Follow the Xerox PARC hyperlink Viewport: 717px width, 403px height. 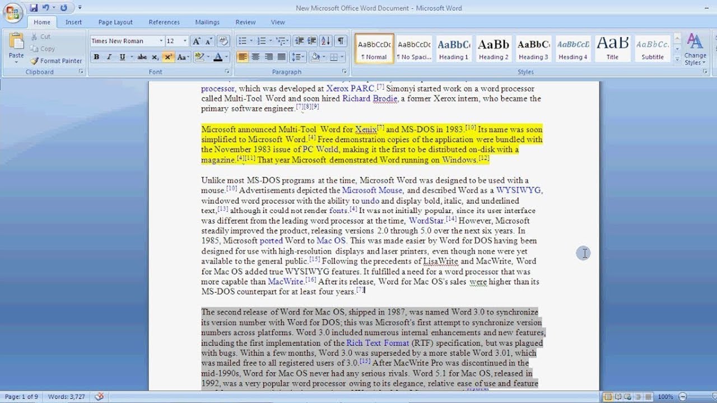tap(351, 88)
